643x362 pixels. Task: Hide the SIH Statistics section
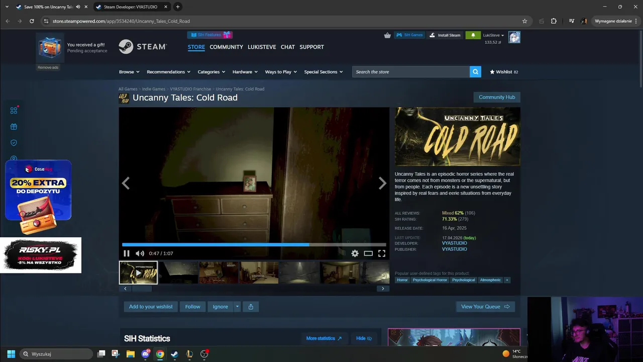pos(364,338)
